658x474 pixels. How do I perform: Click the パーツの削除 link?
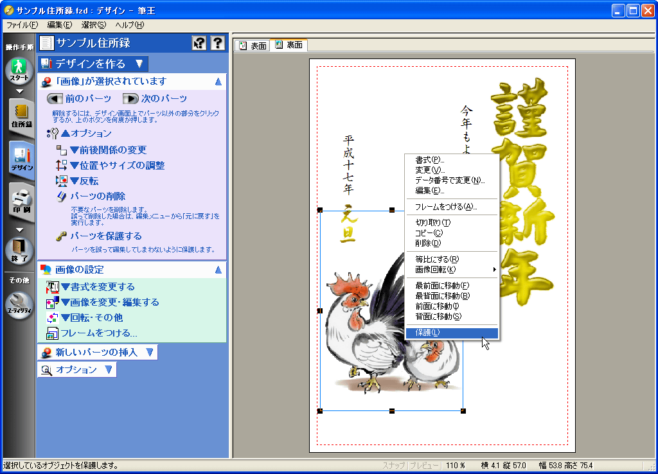(x=98, y=197)
